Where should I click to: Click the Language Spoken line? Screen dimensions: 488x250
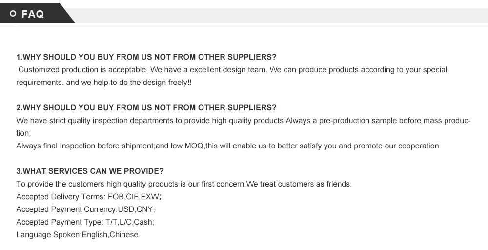(x=77, y=235)
